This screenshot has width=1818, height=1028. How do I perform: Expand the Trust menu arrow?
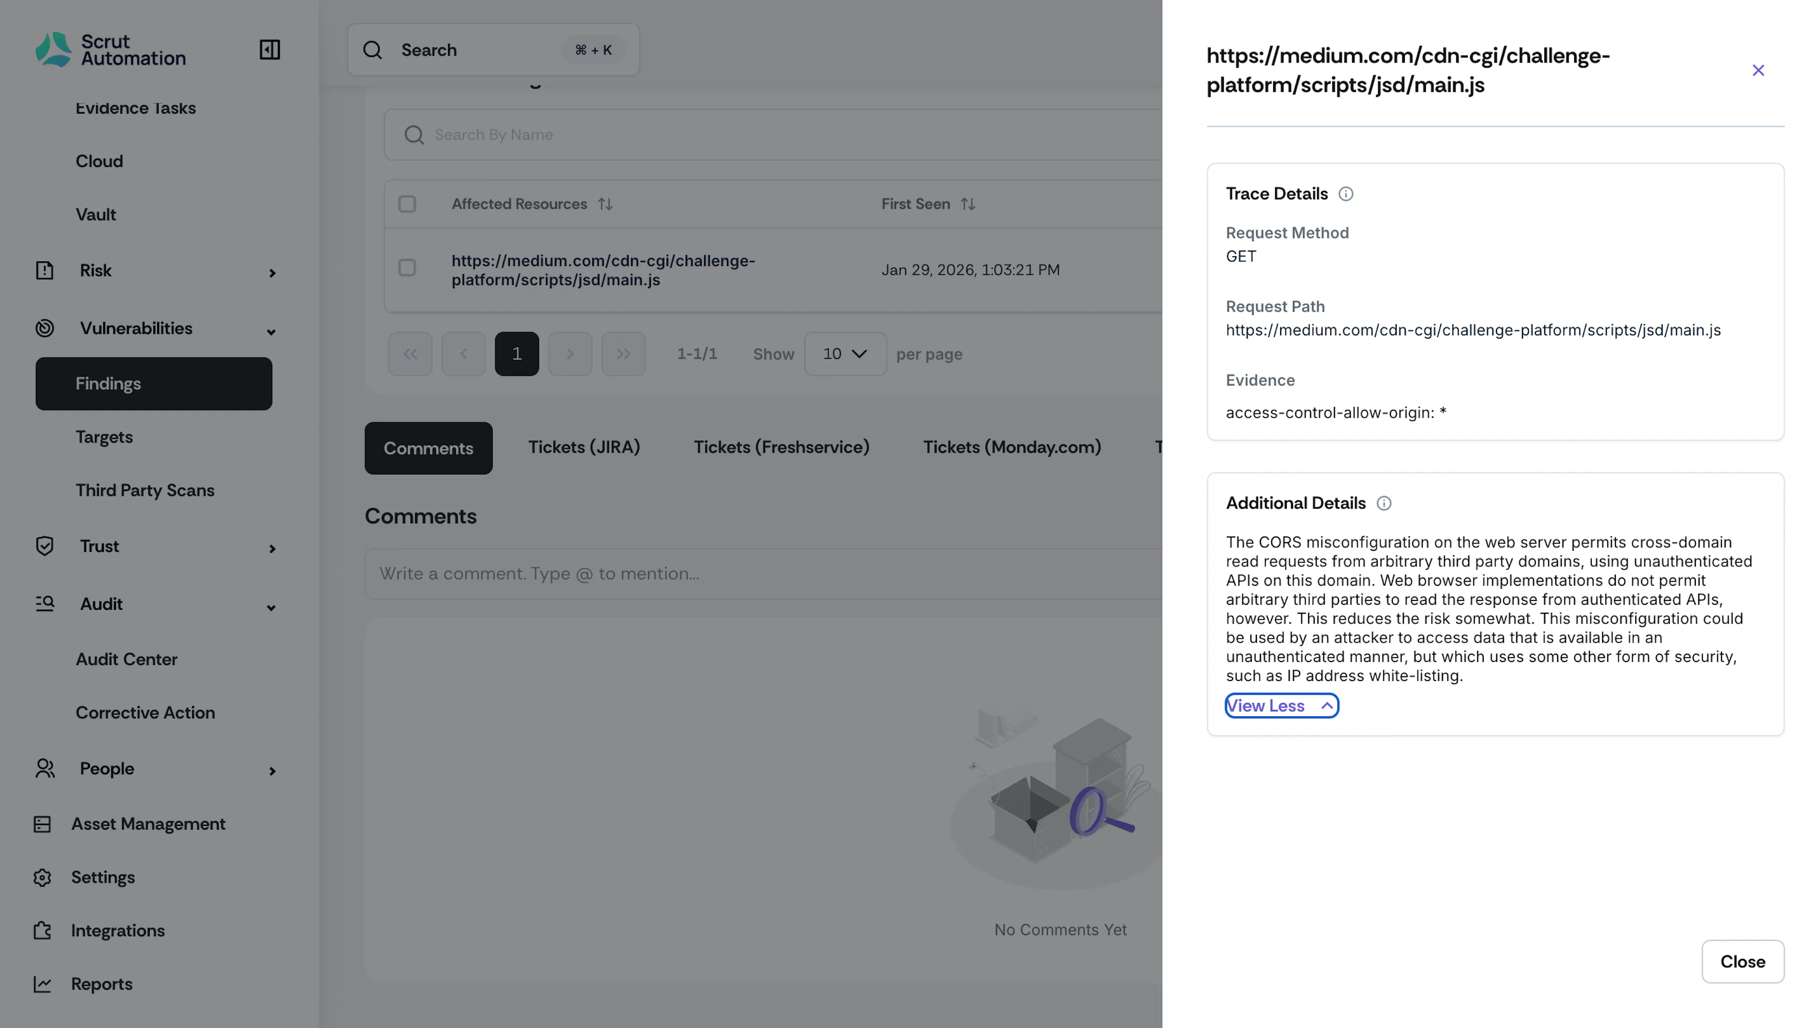[272, 548]
